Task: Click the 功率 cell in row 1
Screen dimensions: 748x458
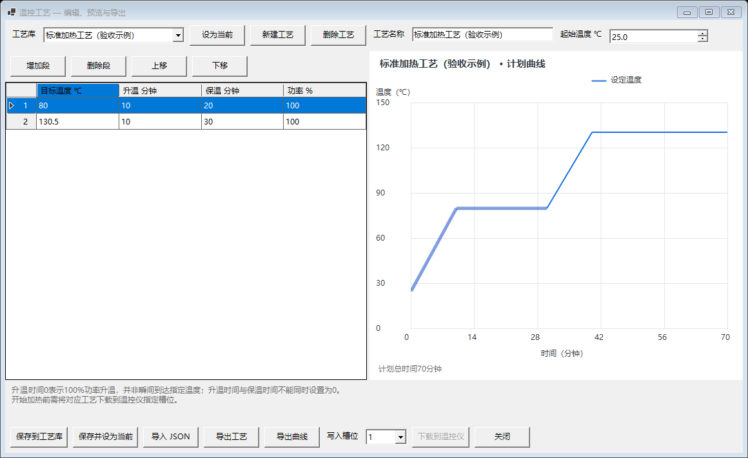Action: point(325,105)
